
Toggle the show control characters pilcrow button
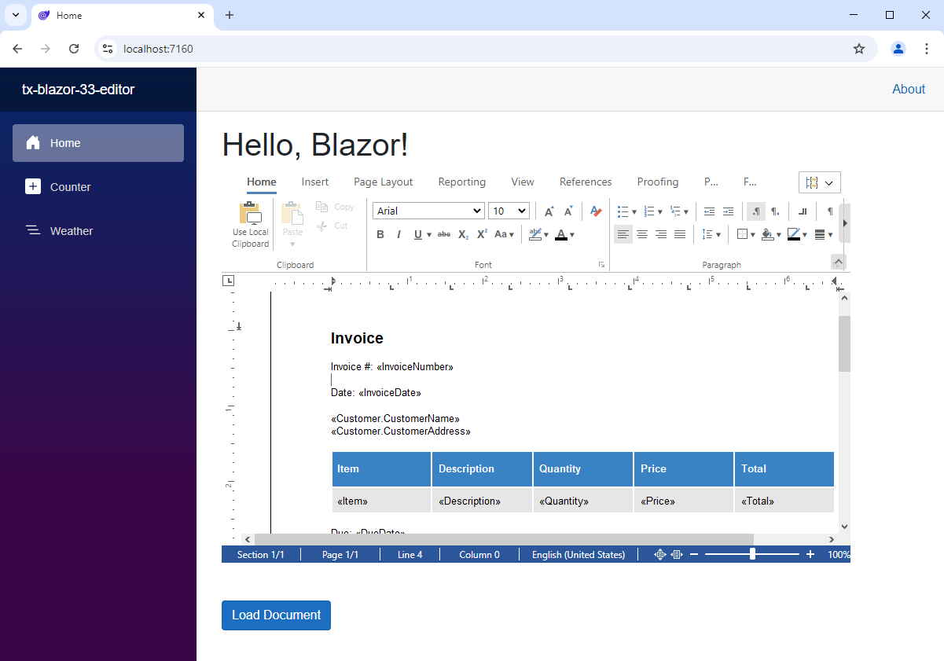click(x=830, y=211)
